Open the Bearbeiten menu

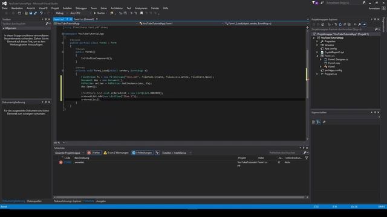(17, 8)
